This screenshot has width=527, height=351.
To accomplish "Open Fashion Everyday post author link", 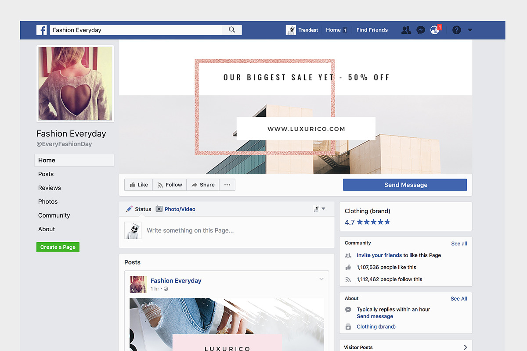I will point(176,281).
